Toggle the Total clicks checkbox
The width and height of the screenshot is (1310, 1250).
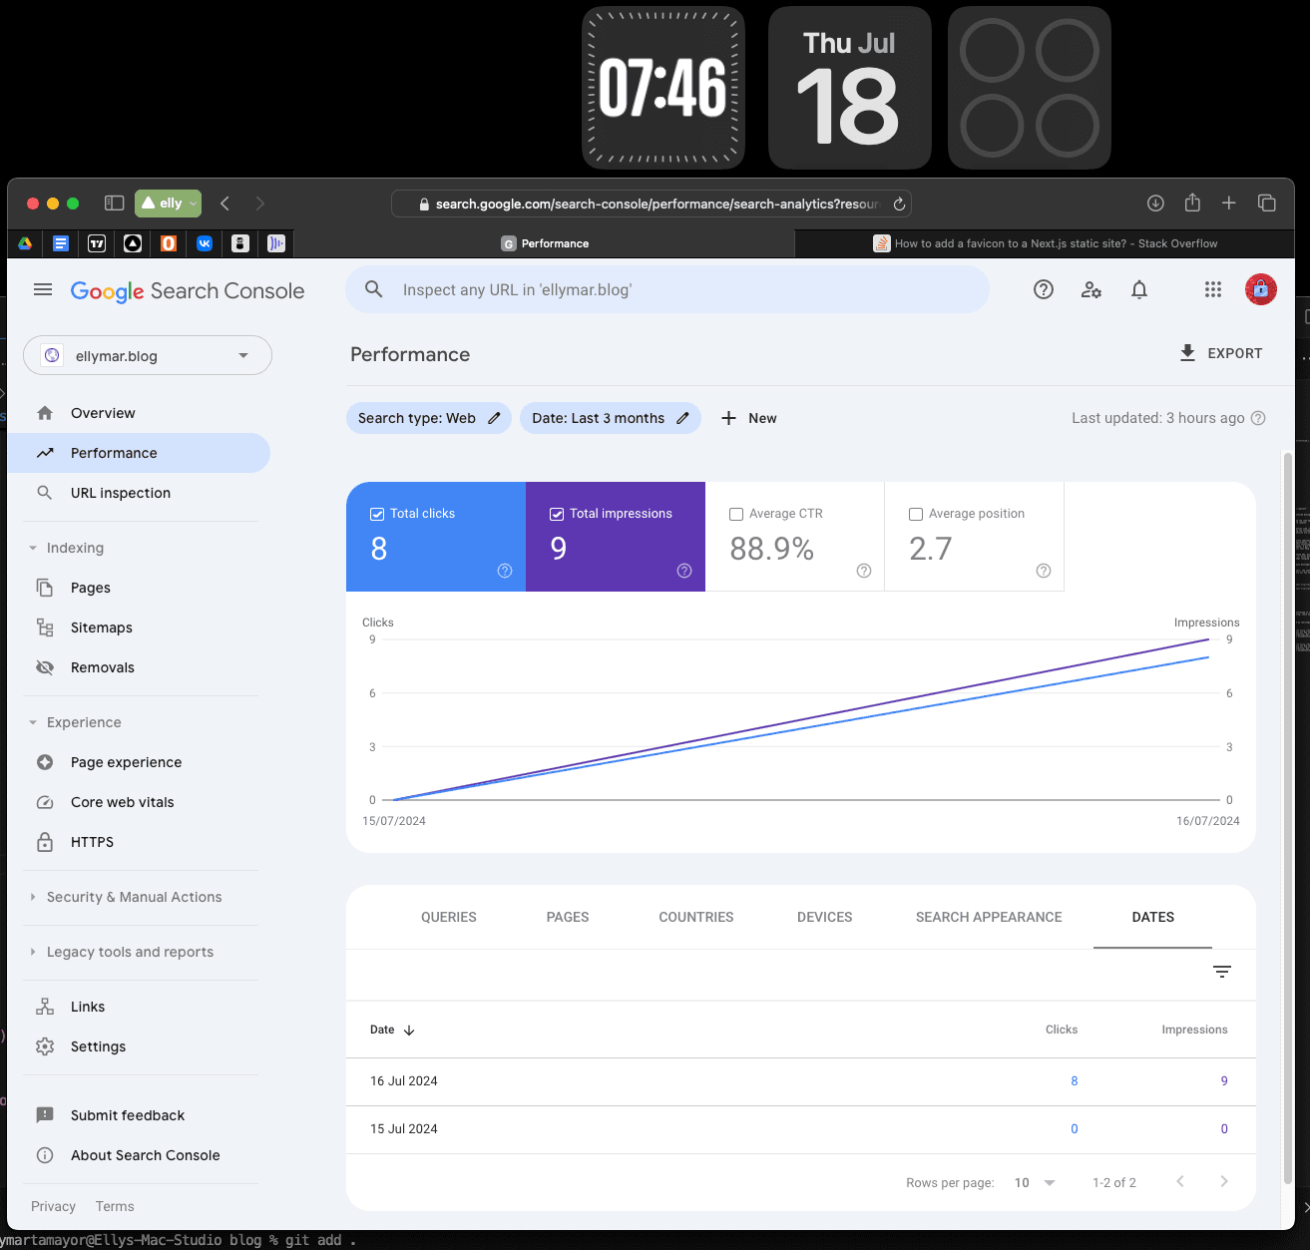pyautogui.click(x=377, y=514)
